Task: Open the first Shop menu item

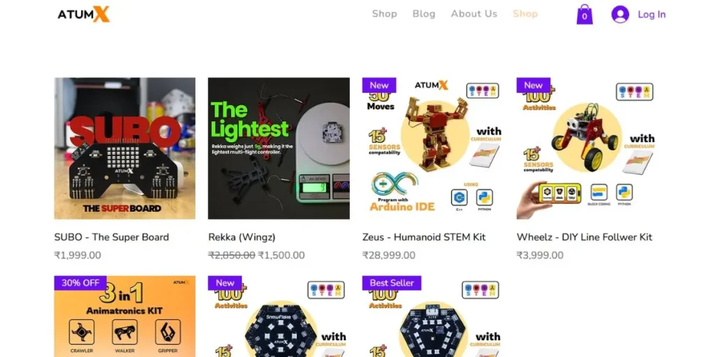Action: click(385, 14)
